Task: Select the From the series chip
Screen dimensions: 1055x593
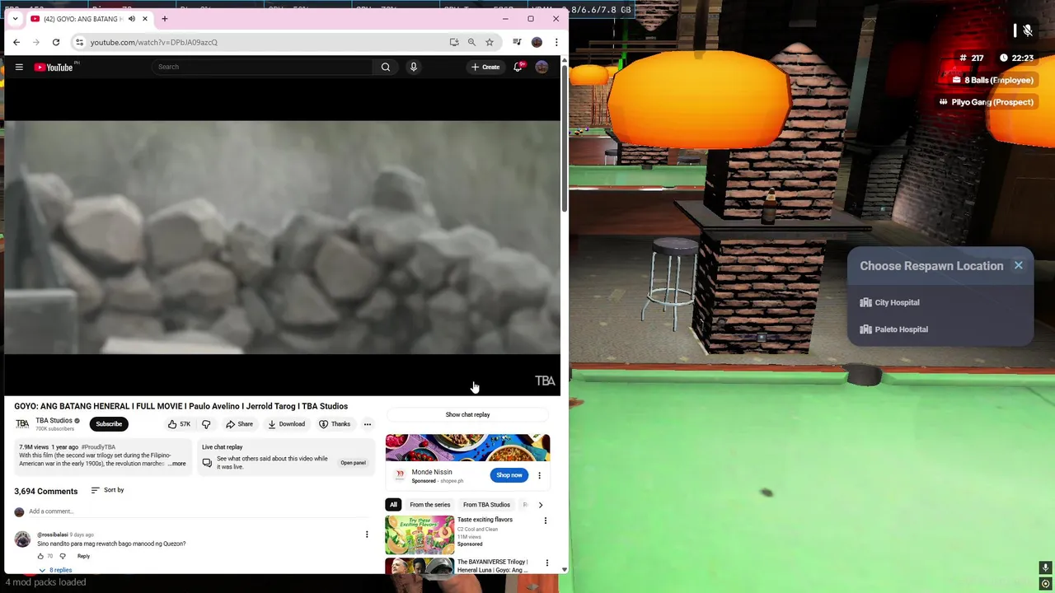Action: (430, 505)
